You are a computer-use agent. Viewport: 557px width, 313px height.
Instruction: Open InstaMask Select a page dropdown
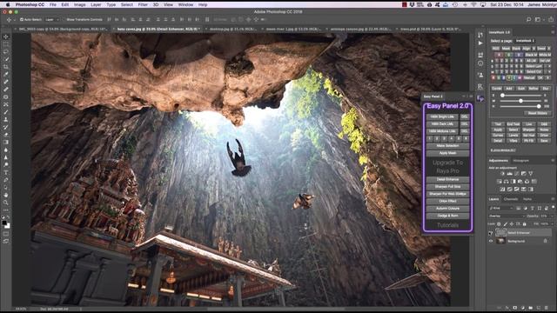point(525,41)
